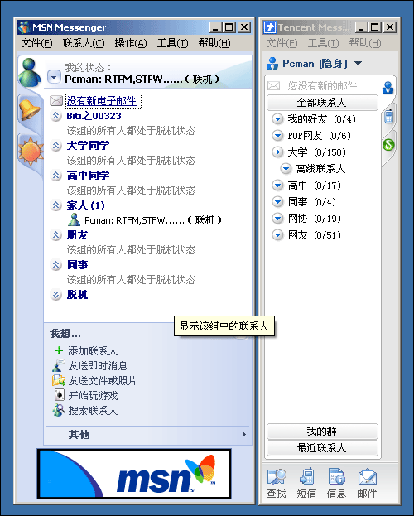Open MSN my status dropdown button
The height and width of the screenshot is (516, 414).
[54, 77]
